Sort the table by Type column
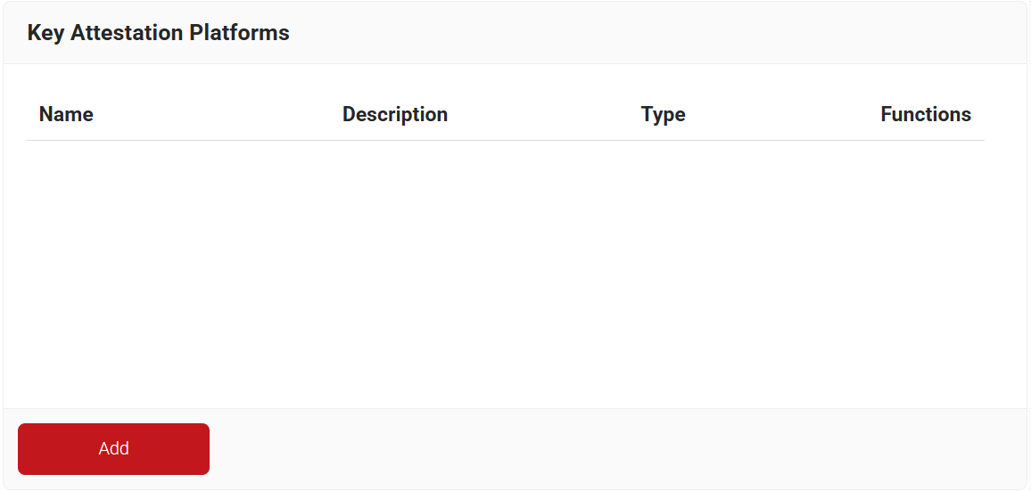Viewport: 1031px width, 491px height. click(664, 114)
